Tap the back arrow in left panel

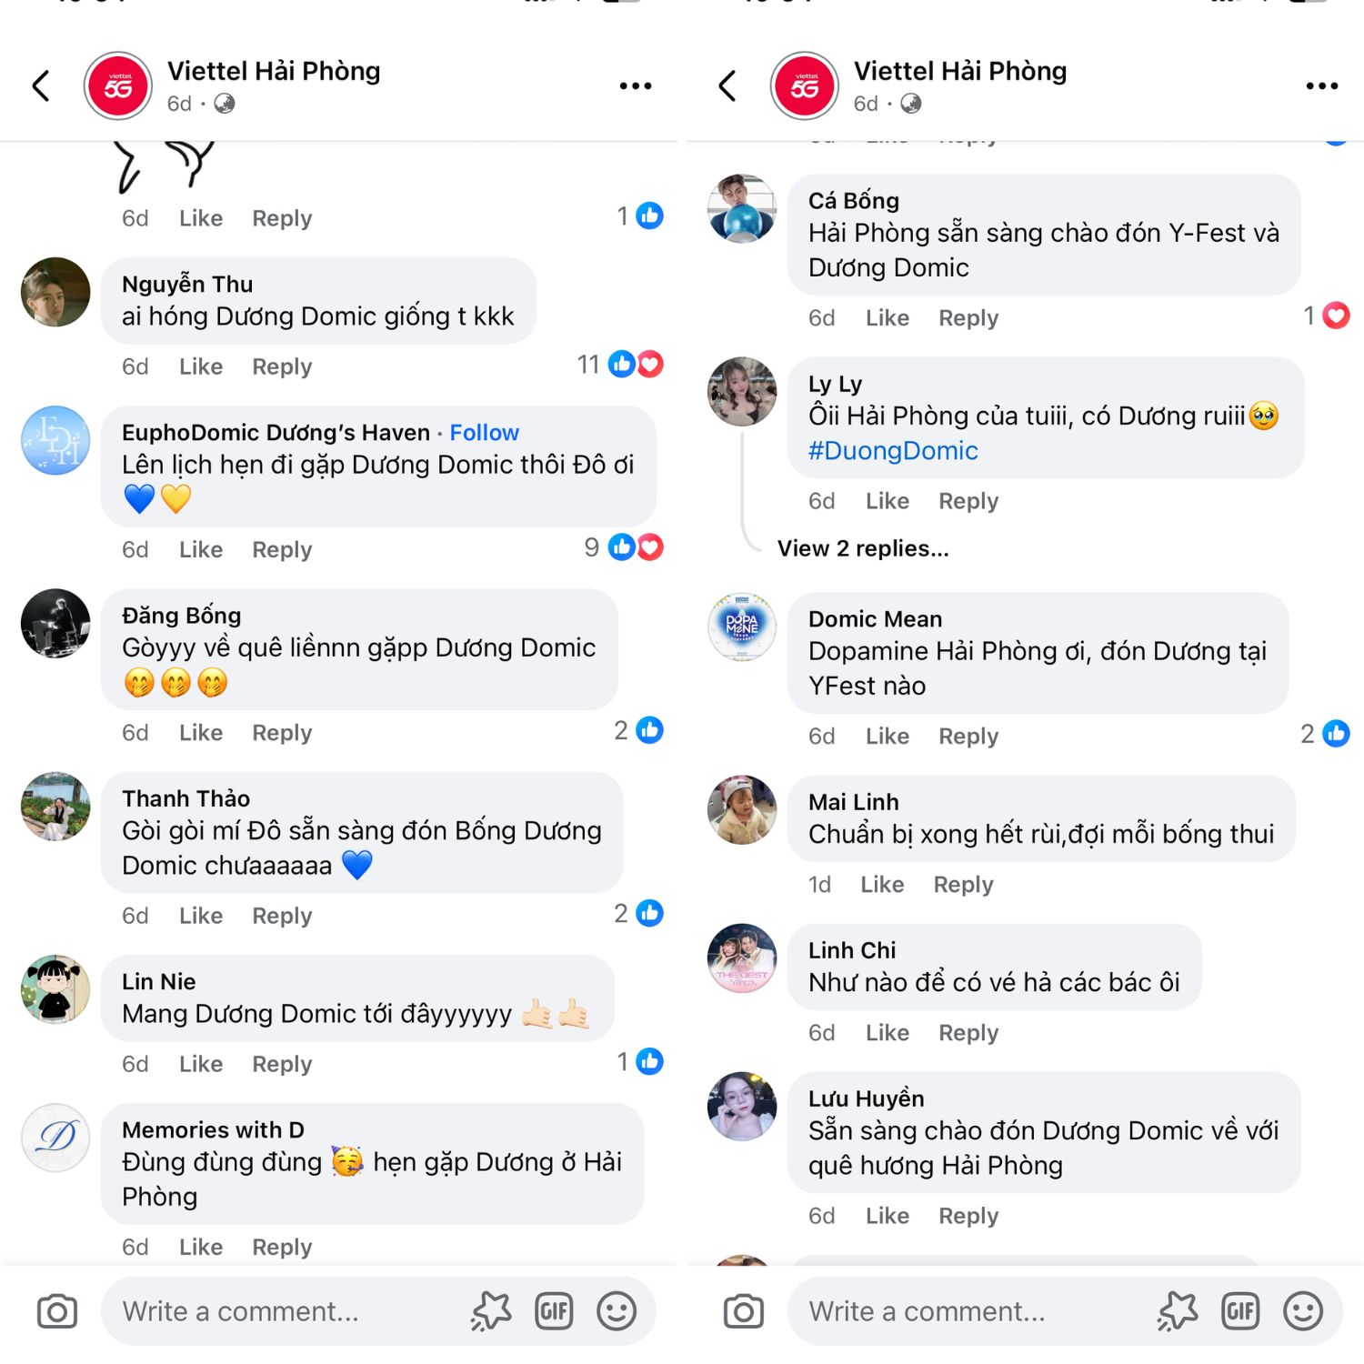(x=41, y=86)
